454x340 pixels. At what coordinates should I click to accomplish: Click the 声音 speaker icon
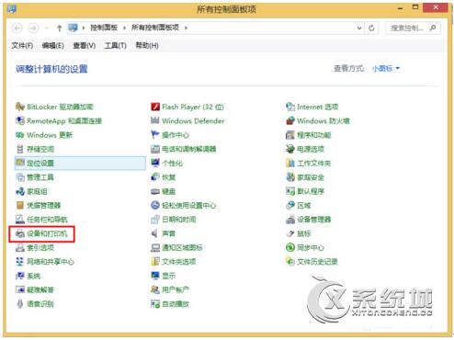[155, 233]
